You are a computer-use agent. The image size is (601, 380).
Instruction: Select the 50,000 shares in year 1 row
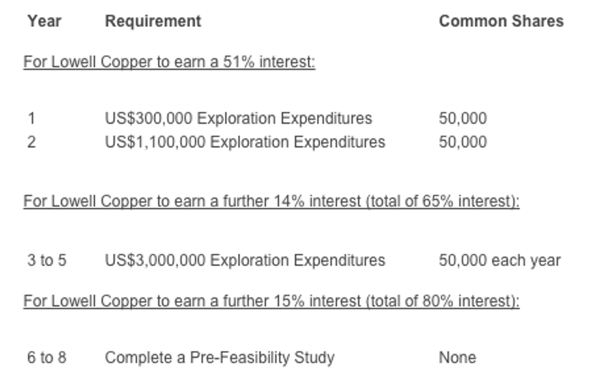pyautogui.click(x=462, y=118)
